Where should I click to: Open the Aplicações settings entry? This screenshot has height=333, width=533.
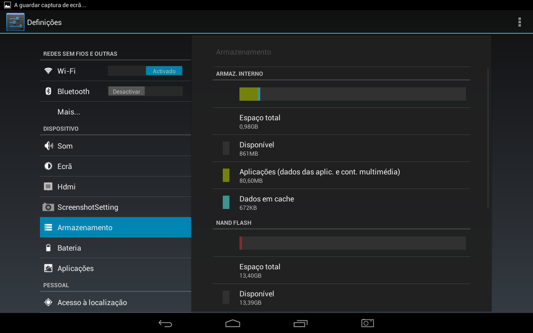pos(115,268)
